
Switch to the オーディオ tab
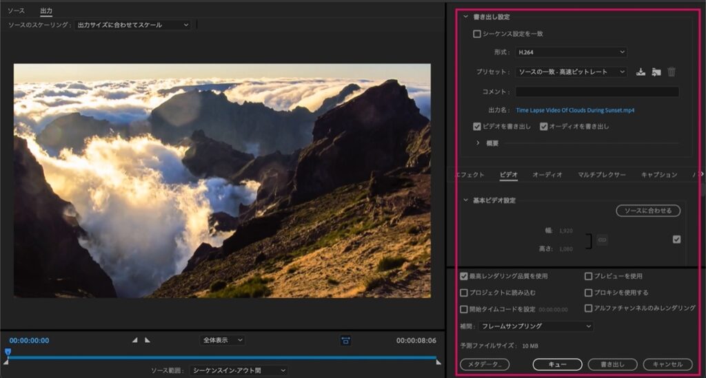tap(547, 174)
